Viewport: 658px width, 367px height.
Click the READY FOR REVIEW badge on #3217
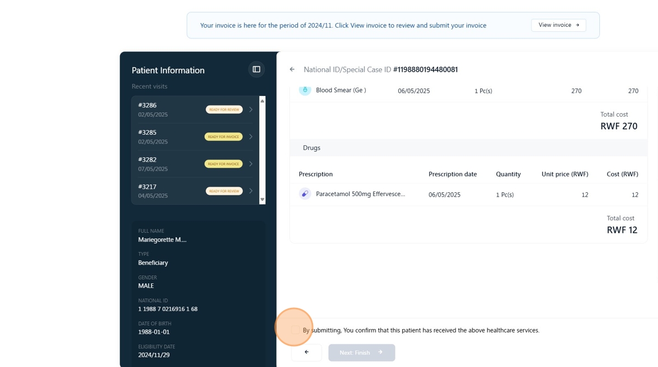(224, 191)
